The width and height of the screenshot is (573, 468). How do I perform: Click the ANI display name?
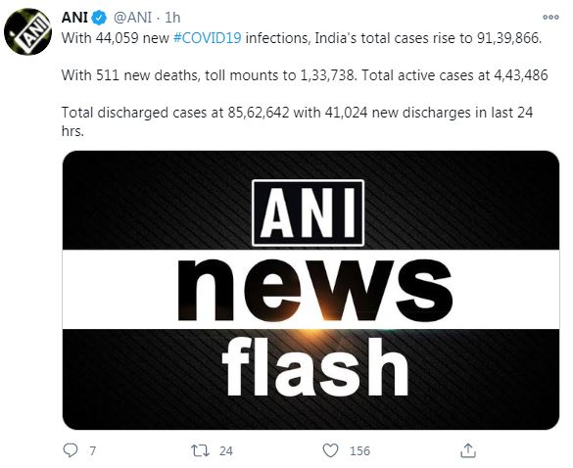tap(74, 18)
